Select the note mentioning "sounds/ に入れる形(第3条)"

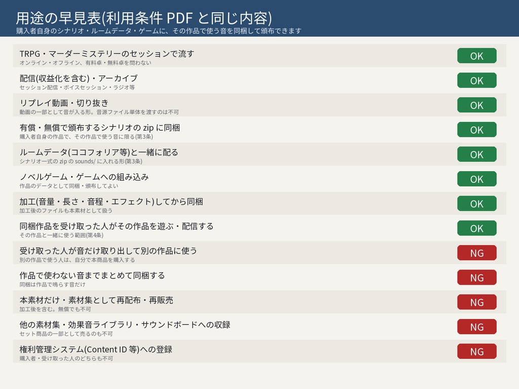(81, 161)
